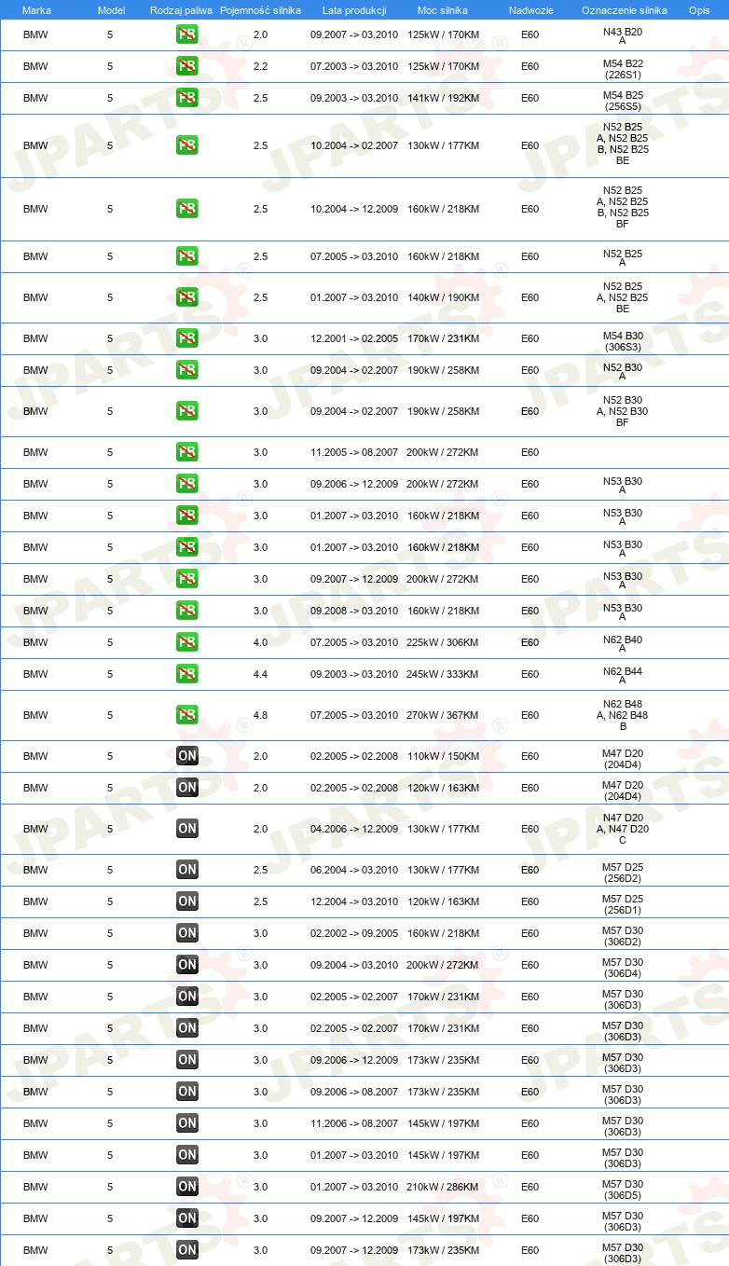
Task: Click PB icon in 245kW / 333KM row
Action: tap(187, 674)
